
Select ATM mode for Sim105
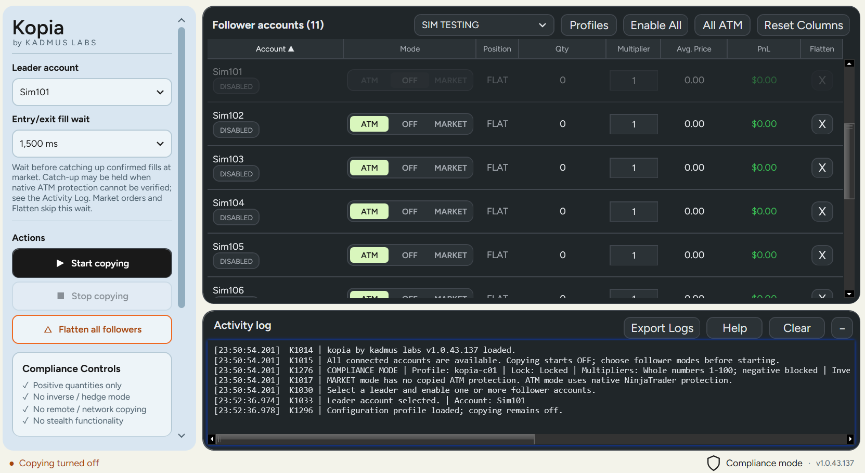coord(369,255)
